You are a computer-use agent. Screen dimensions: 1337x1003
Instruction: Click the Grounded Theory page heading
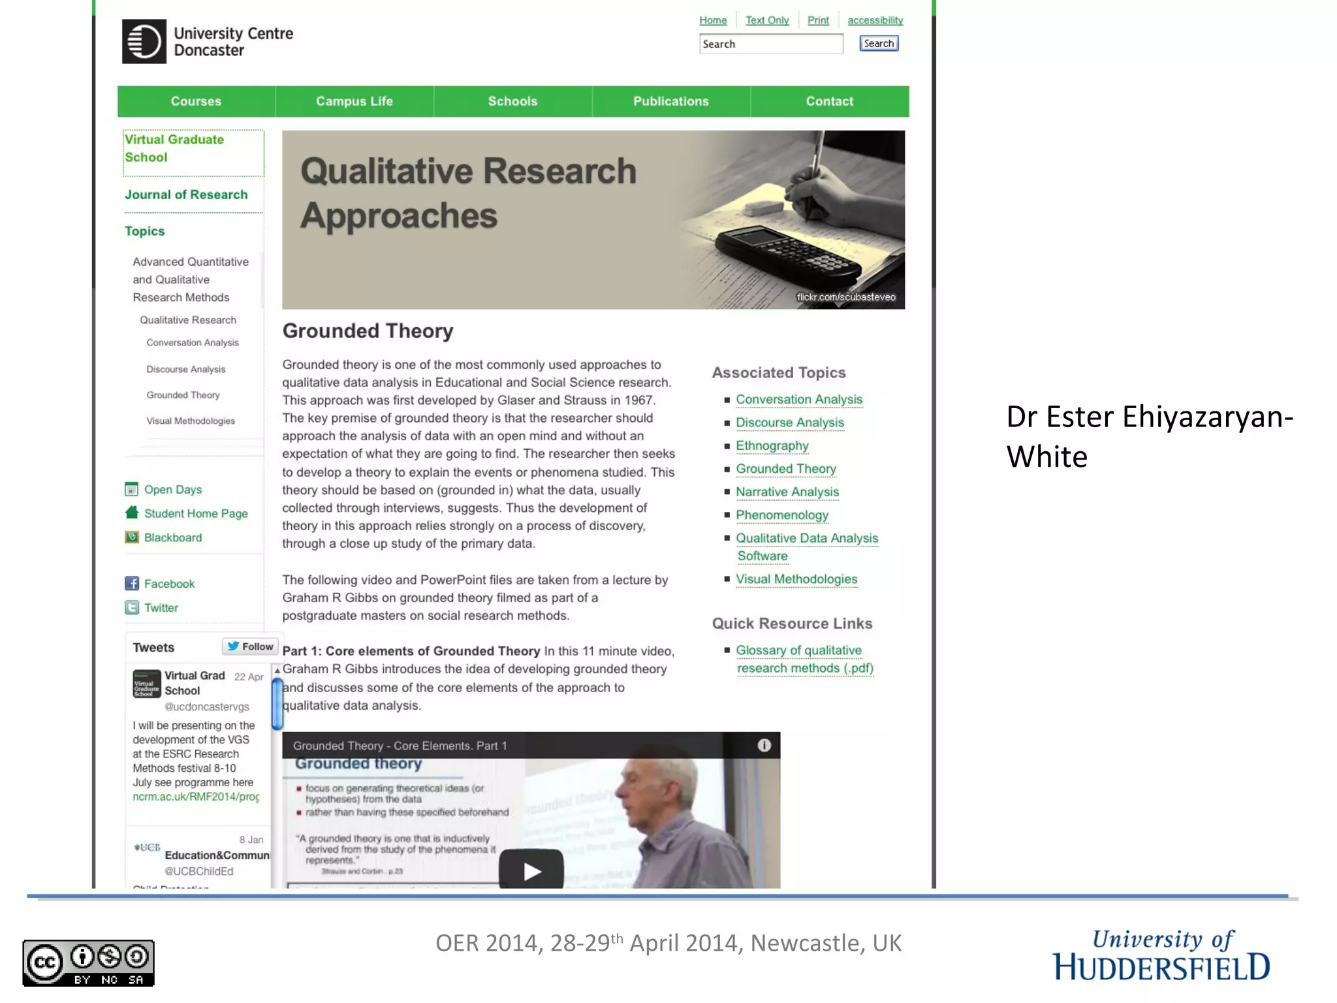click(x=368, y=331)
